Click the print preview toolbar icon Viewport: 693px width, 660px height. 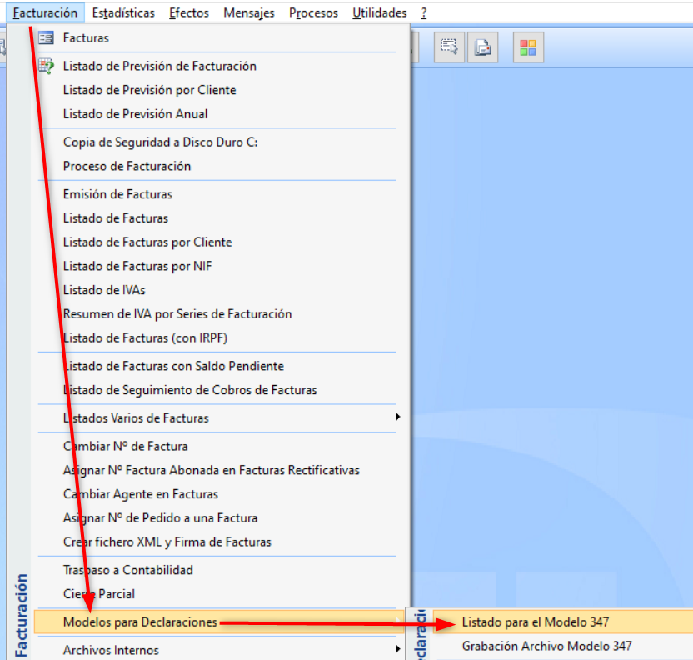pyautogui.click(x=482, y=47)
